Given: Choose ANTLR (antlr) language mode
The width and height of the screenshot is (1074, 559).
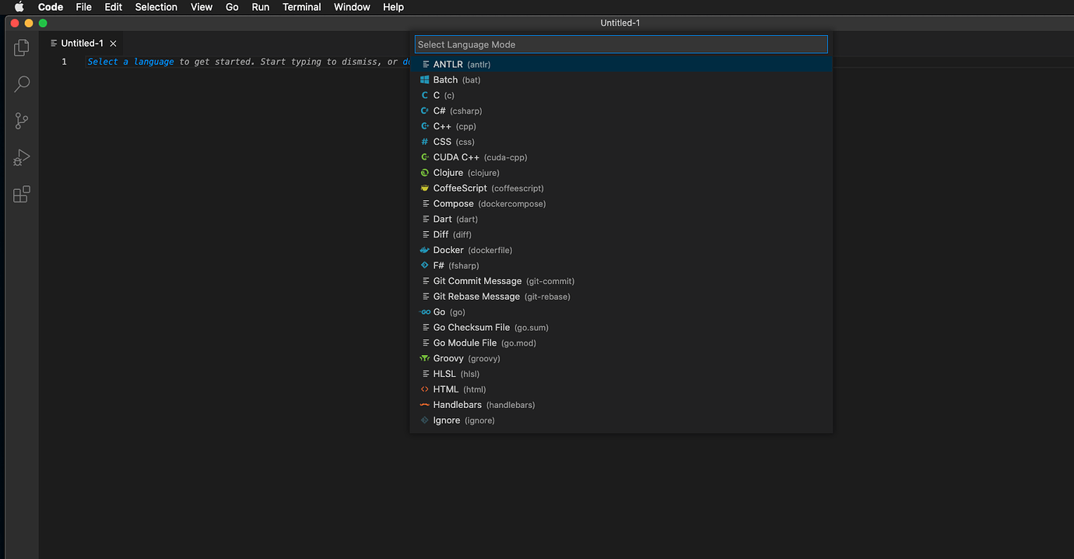Looking at the screenshot, I should click(x=621, y=65).
